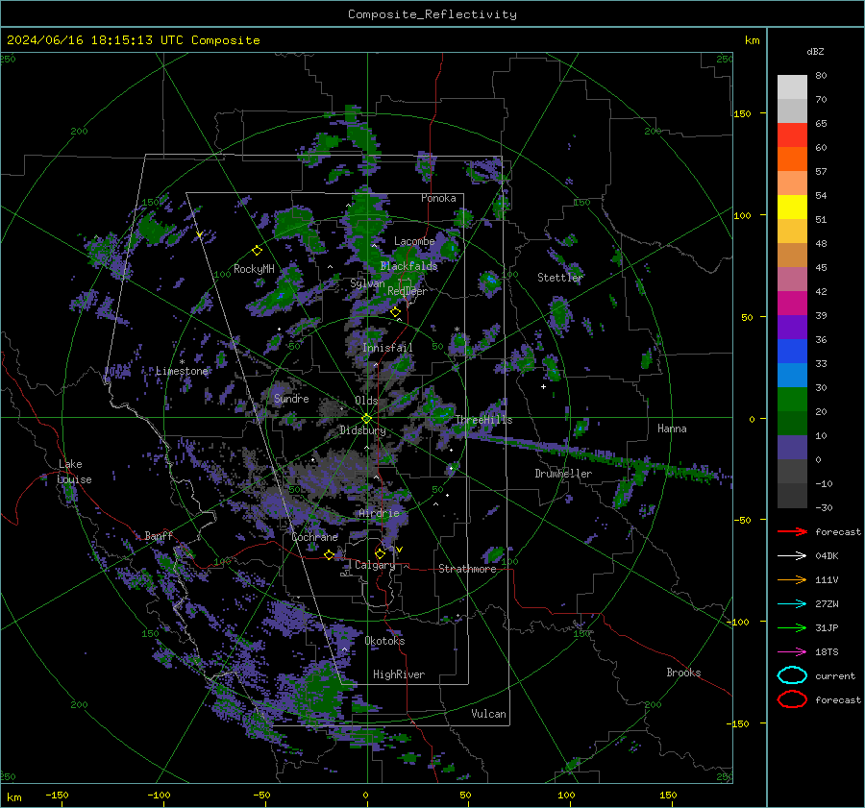The image size is (865, 808).
Task: Click the Calgary city label
Action: pyautogui.click(x=375, y=565)
